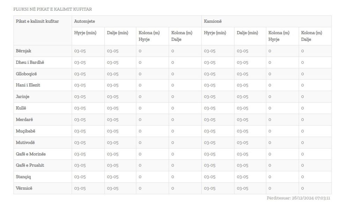Click the page title Fluksi në pikat e kalimit kufitar

point(53,9)
